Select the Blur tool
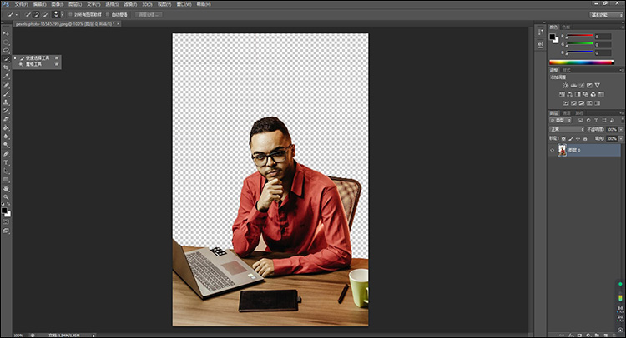 [6, 137]
